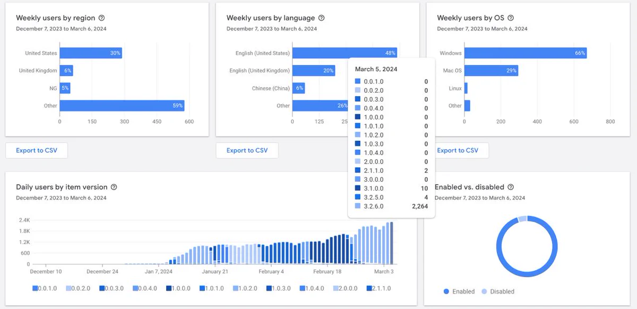637x309 pixels.
Task: Click tooltip row 3.0.0.0
Action: [x=391, y=179]
